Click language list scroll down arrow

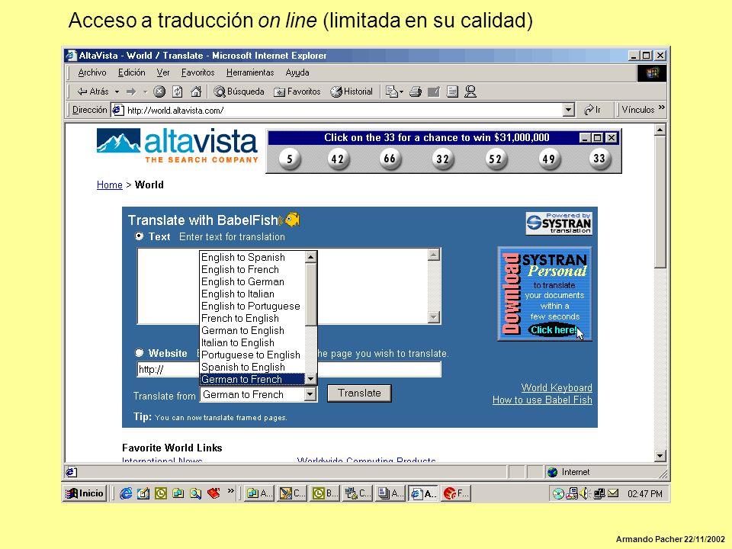[x=310, y=379]
